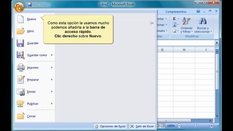Open Buscar y seleccionar menu
Screen dimensions: 233x131
tap(203, 25)
